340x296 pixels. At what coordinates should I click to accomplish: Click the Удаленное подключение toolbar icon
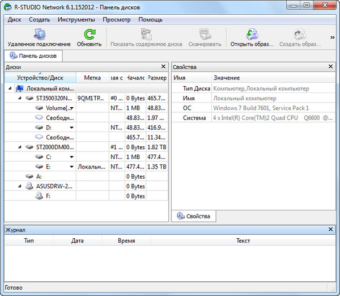(x=39, y=35)
